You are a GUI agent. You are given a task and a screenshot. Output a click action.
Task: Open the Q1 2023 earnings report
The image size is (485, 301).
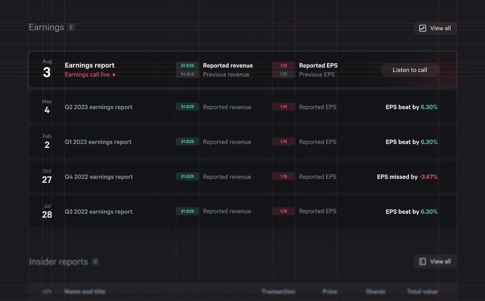[98, 142]
